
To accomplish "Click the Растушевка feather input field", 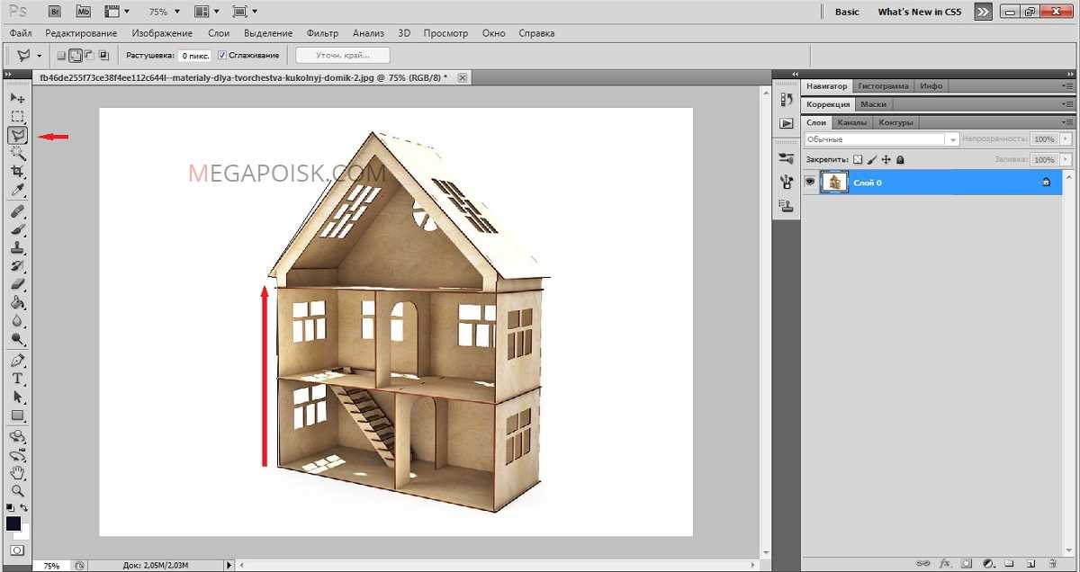I will pos(194,56).
